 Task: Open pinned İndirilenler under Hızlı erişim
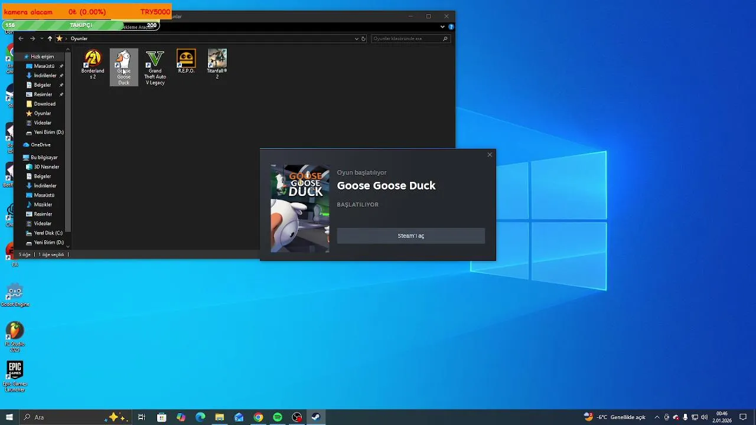[45, 76]
